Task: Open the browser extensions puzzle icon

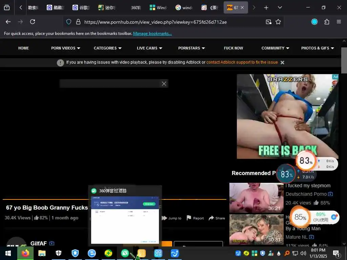Action: (x=327, y=22)
